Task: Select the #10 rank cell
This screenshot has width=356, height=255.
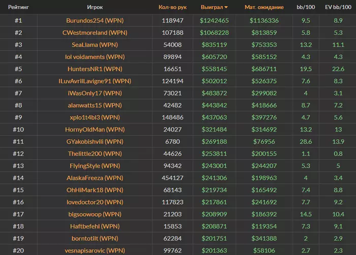Action: point(18,130)
